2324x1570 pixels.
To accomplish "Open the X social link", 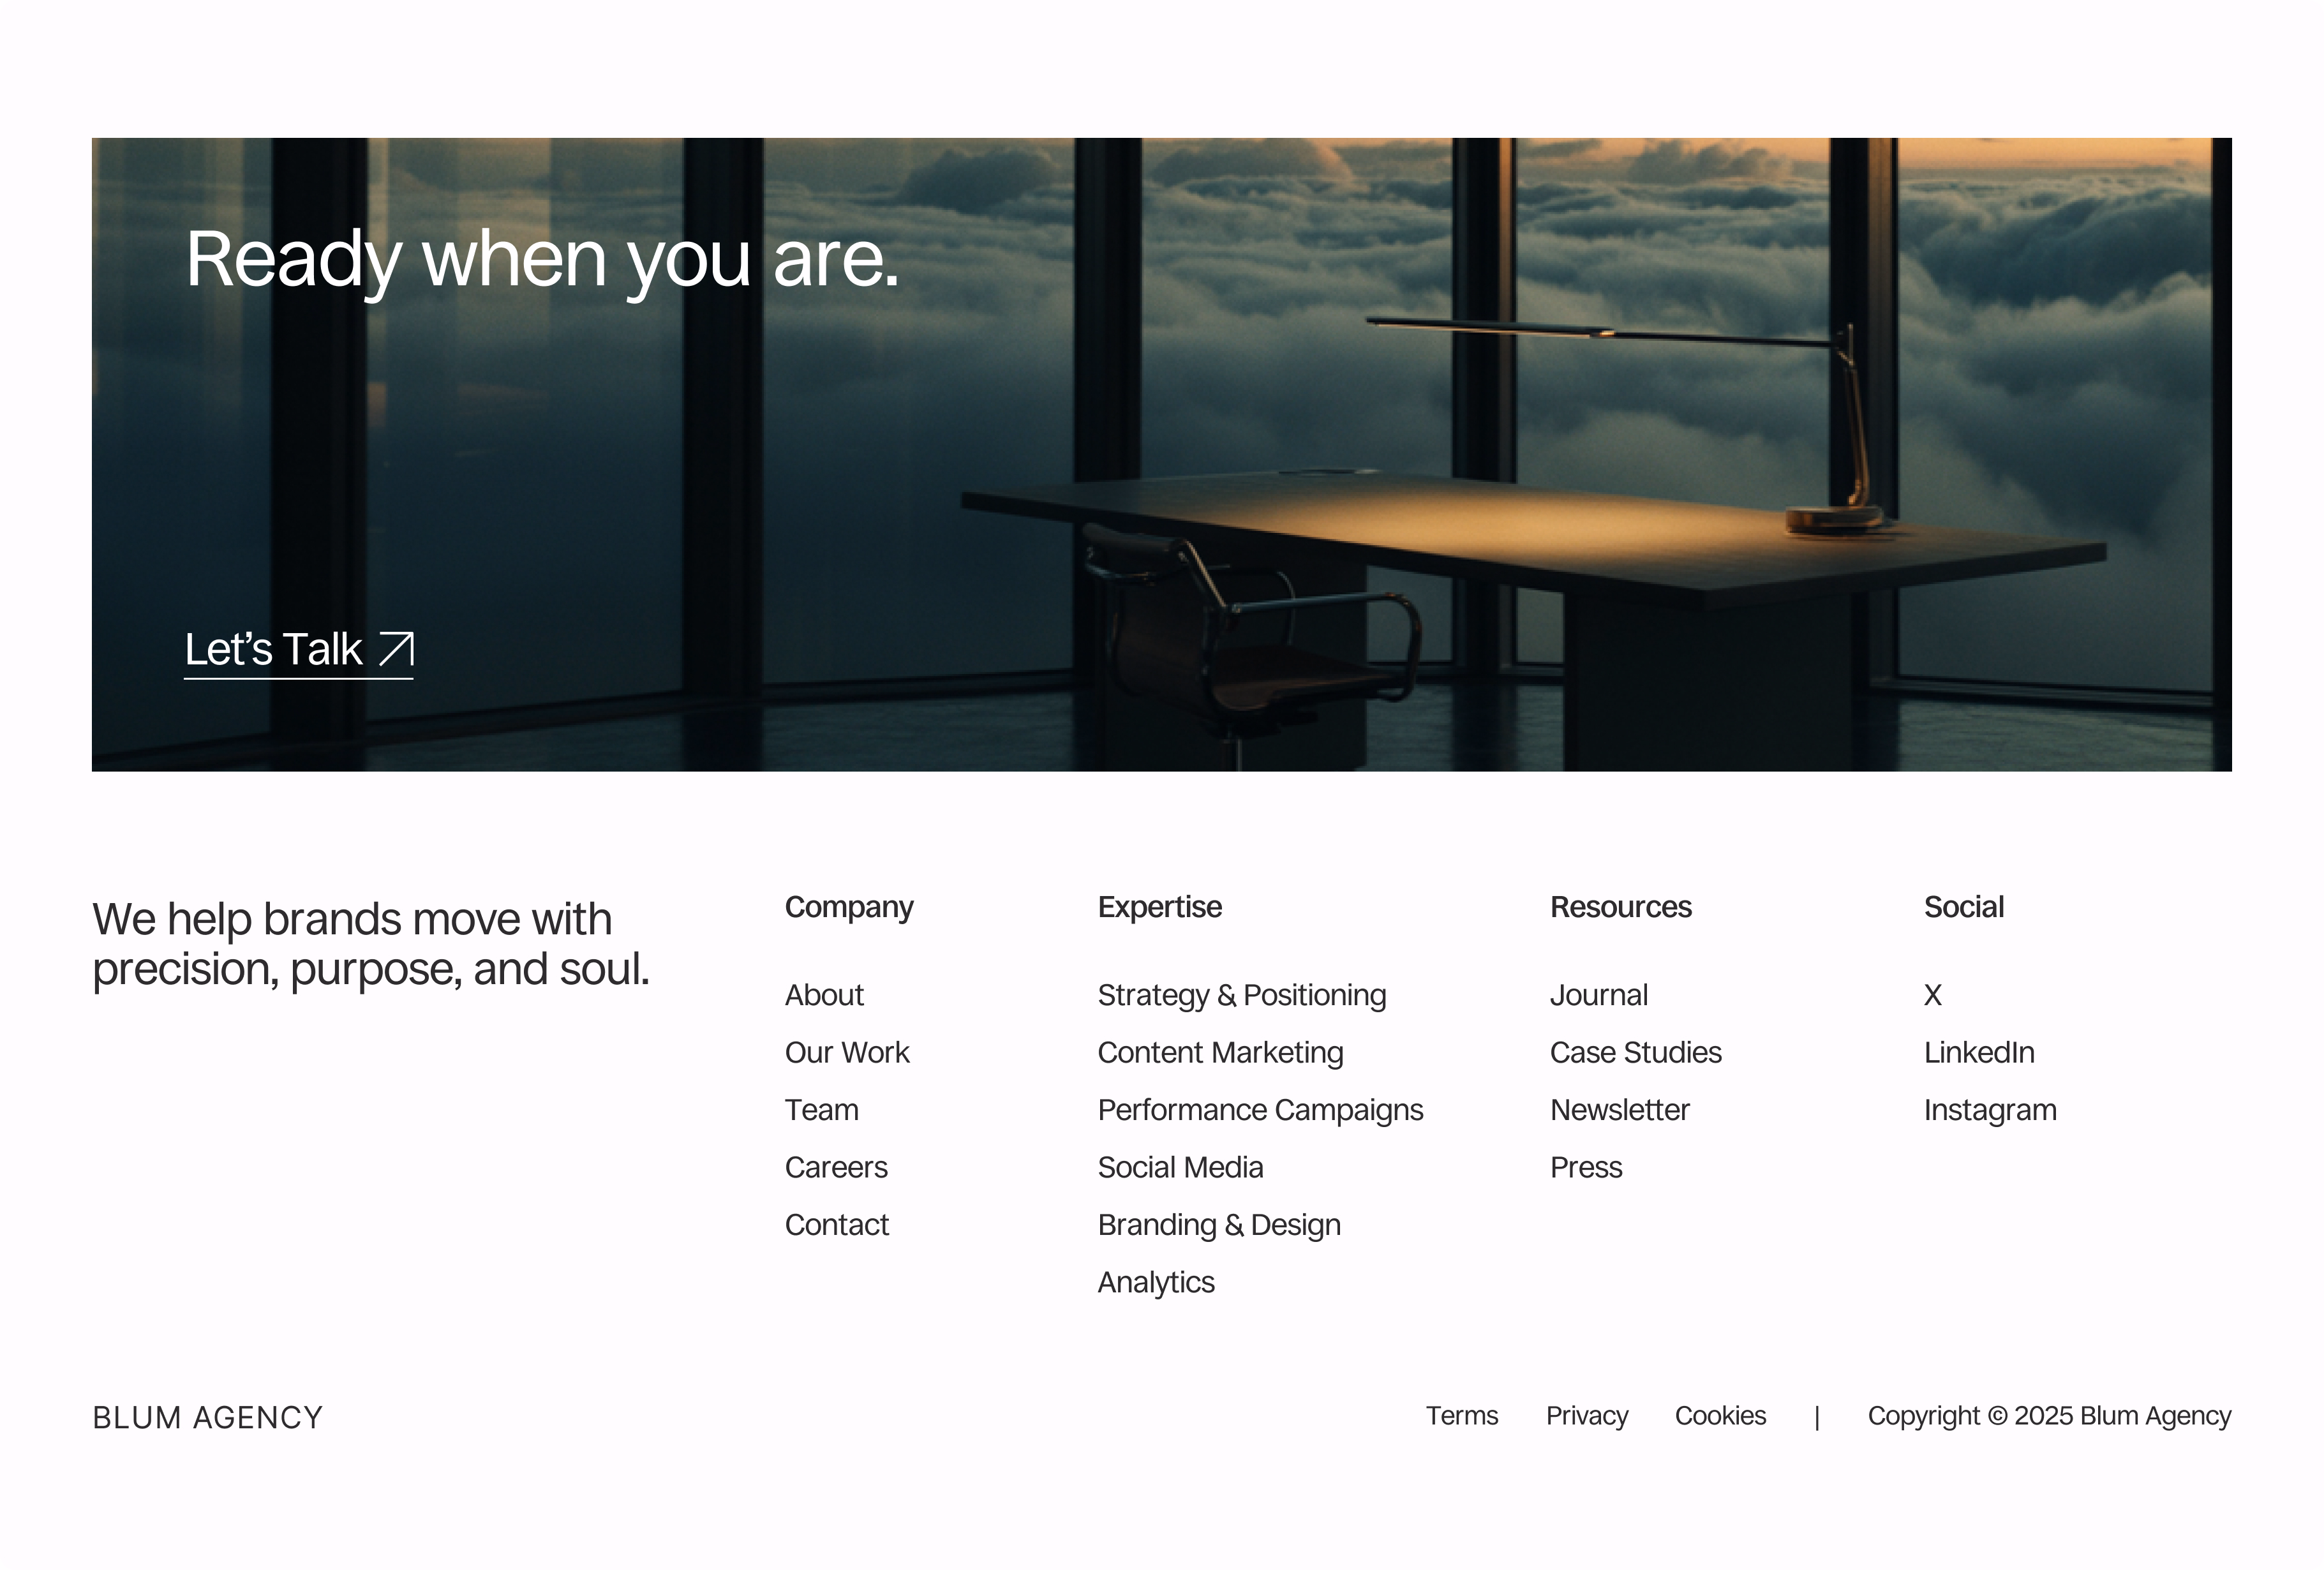I will (1933, 995).
